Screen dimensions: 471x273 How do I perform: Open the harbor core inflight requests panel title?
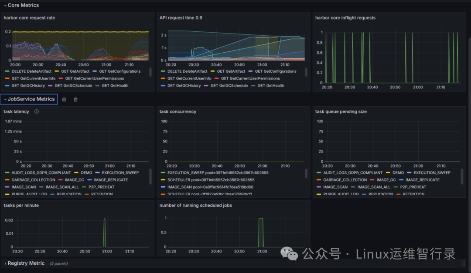[x=345, y=18]
